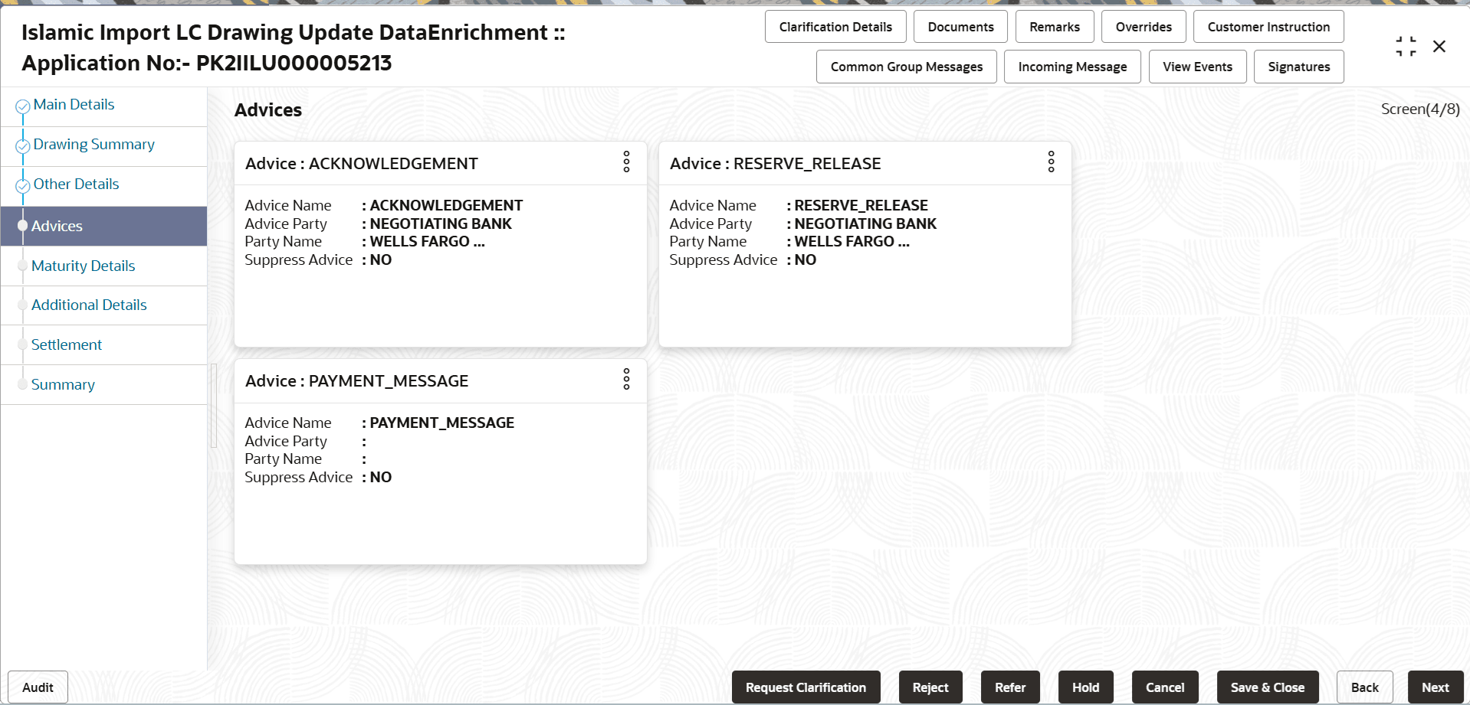Open the Summary step

tap(63, 384)
